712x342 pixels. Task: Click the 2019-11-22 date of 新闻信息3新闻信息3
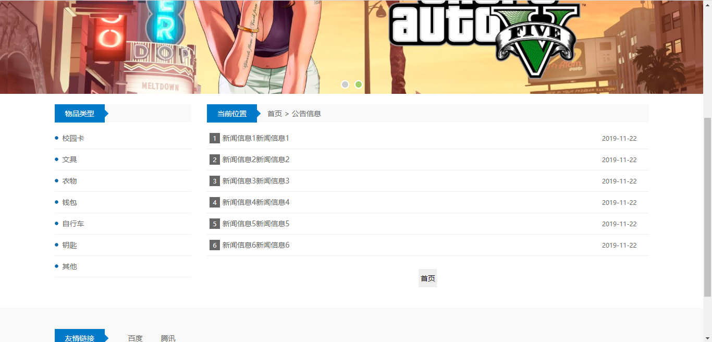[x=619, y=181]
